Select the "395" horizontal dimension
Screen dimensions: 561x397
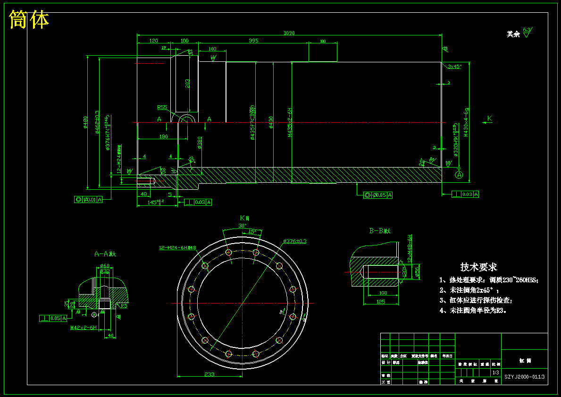pos(253,41)
